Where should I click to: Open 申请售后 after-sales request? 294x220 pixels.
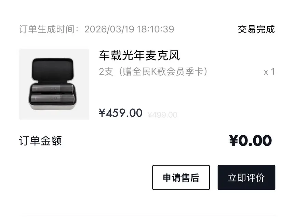(181, 177)
